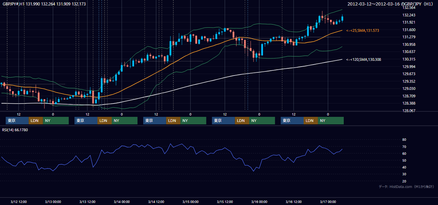This screenshot has width=438, height=205.
Task: Click the 3/15 00:00 date label
Action: [x=191, y=202]
